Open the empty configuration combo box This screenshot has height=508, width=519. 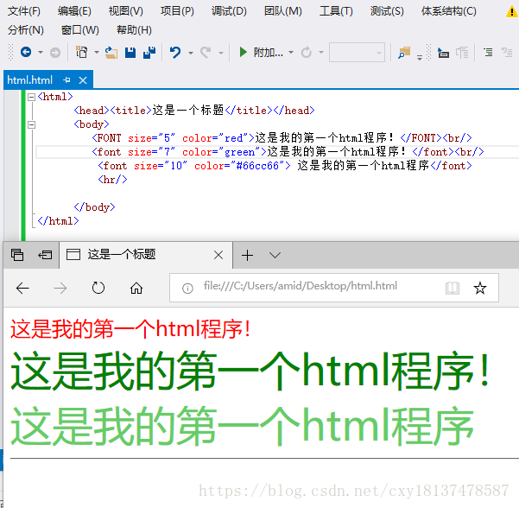[357, 52]
